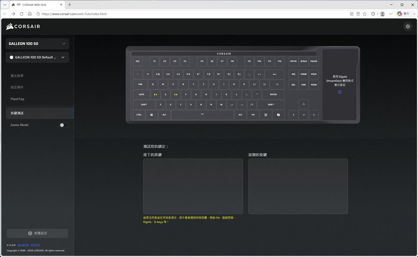Open the browser tab list chevron

click(5, 4)
